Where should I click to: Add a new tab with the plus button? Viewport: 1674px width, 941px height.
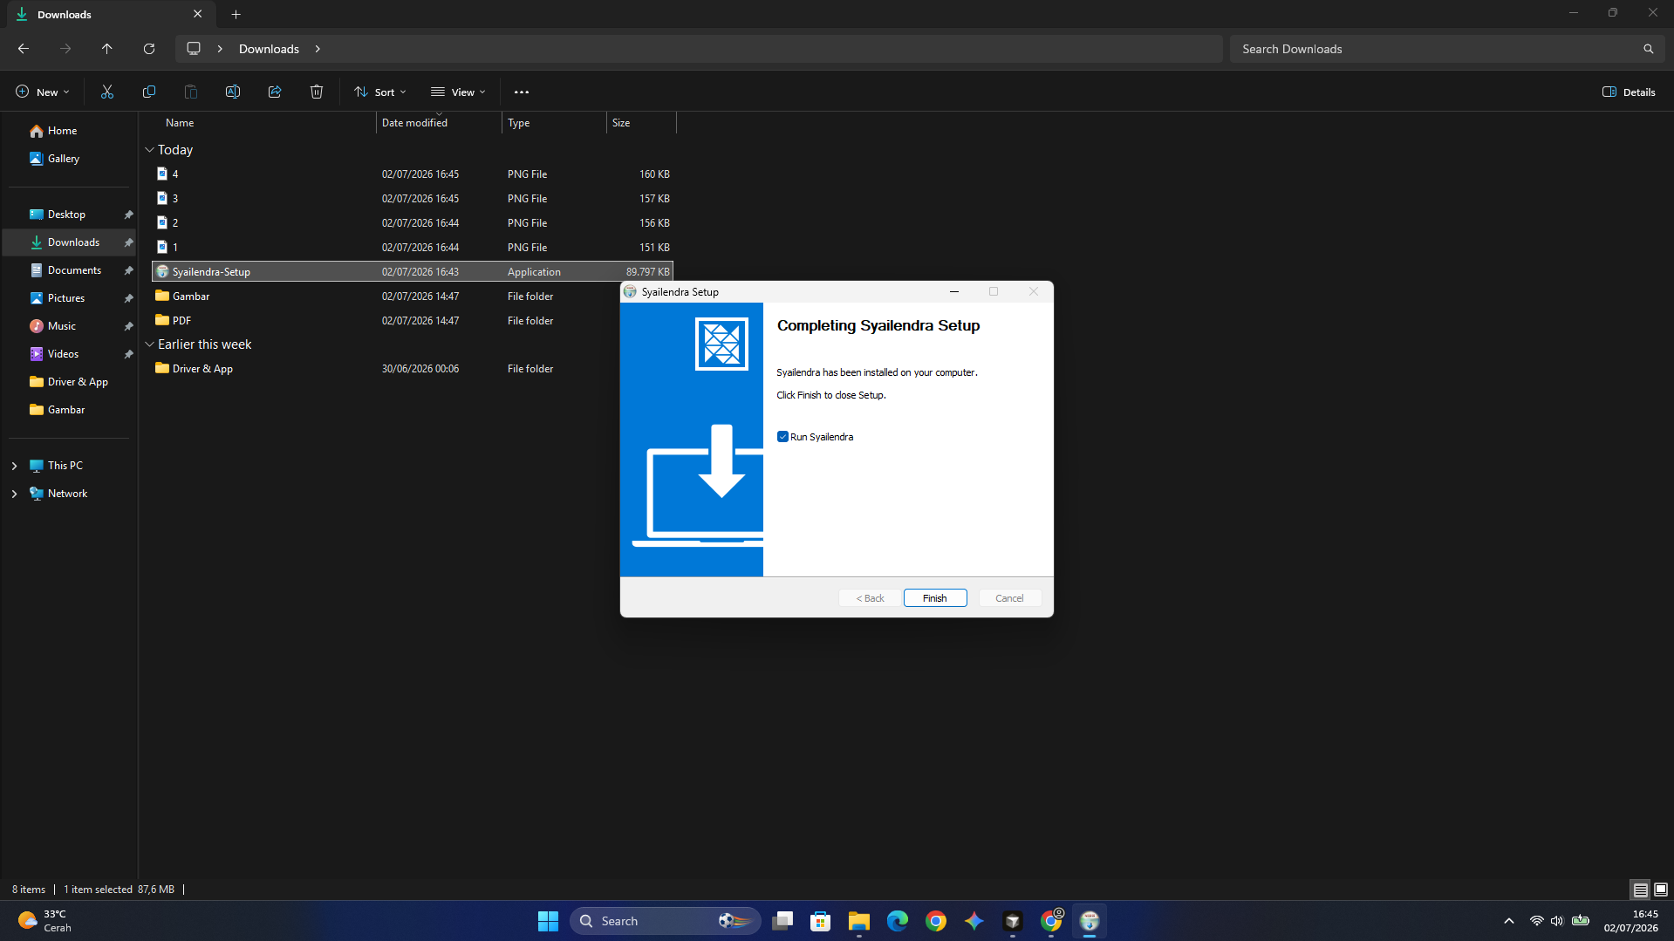tap(236, 14)
